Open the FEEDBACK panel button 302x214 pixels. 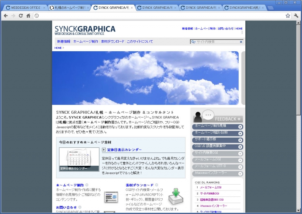[218, 116]
